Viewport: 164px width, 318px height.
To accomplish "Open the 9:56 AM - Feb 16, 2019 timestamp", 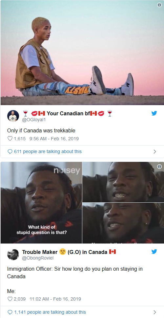I will click(54, 139).
